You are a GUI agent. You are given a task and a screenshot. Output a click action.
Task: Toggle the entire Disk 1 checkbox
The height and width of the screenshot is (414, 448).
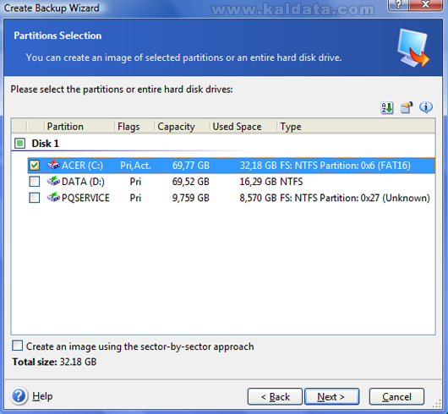coord(20,143)
